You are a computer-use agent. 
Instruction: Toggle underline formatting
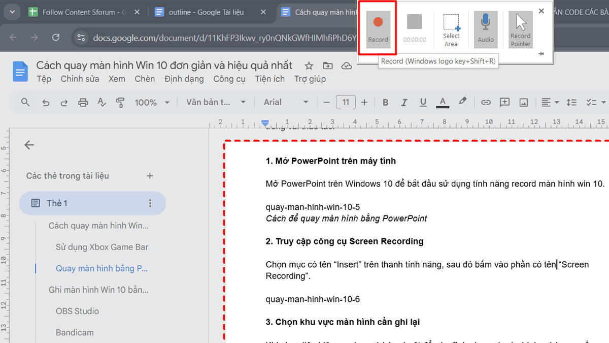tap(423, 102)
